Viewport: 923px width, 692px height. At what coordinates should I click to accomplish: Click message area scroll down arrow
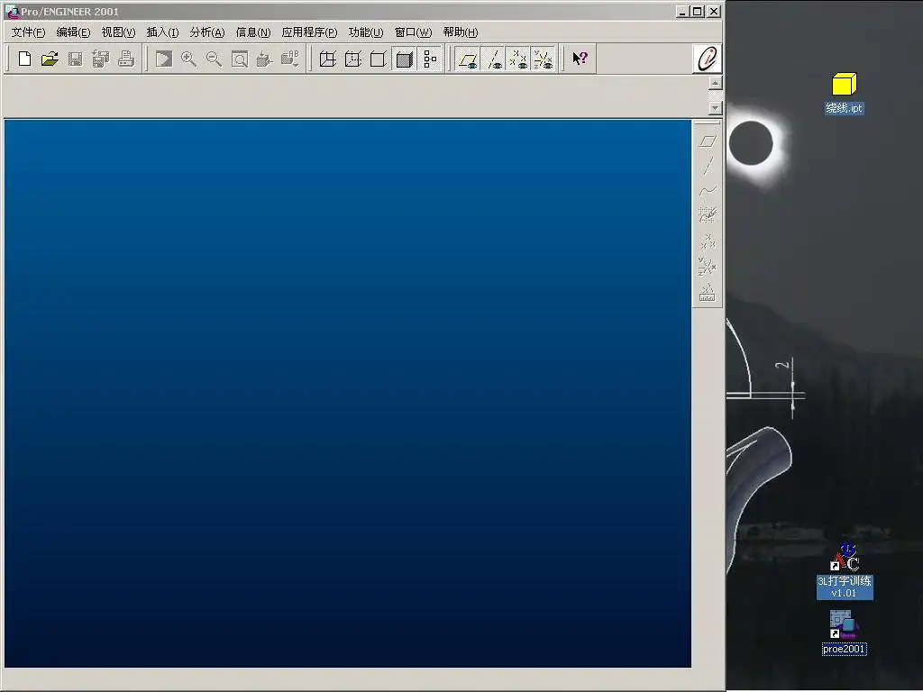click(x=715, y=108)
